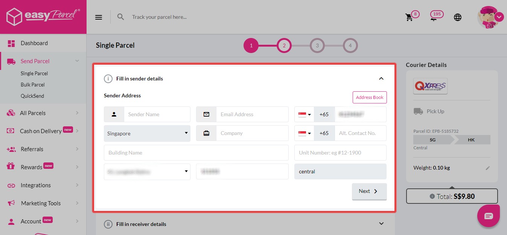Collapse the Fill in sender details section
The width and height of the screenshot is (507, 235).
[381, 79]
